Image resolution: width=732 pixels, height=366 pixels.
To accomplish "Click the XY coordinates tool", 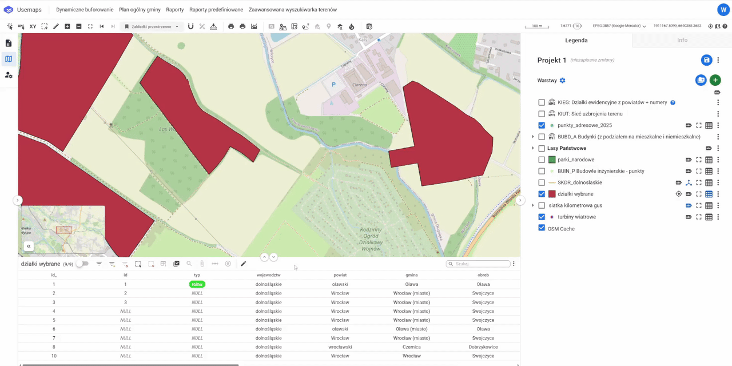I will pyautogui.click(x=33, y=26).
